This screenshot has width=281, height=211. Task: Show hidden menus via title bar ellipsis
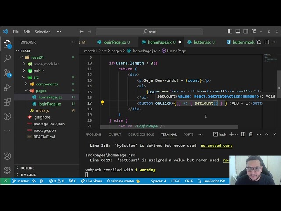[x=58, y=31]
